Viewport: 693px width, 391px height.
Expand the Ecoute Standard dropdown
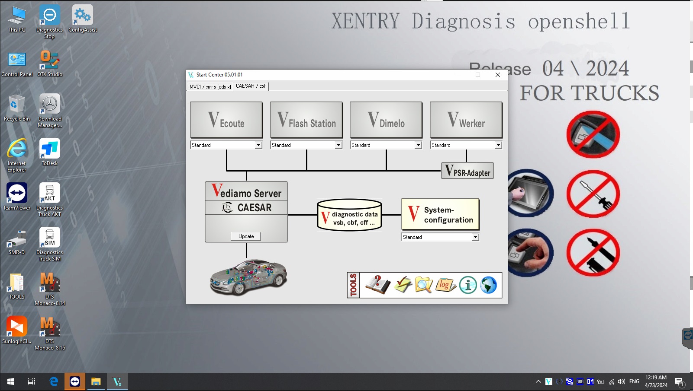point(258,145)
